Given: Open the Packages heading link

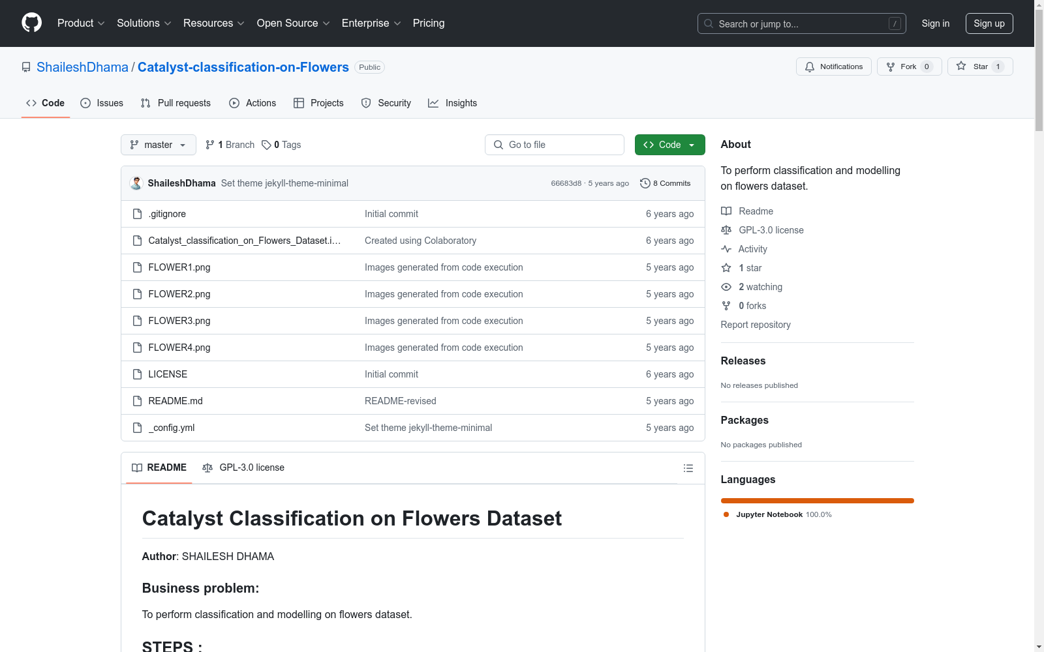Looking at the screenshot, I should [x=745, y=420].
